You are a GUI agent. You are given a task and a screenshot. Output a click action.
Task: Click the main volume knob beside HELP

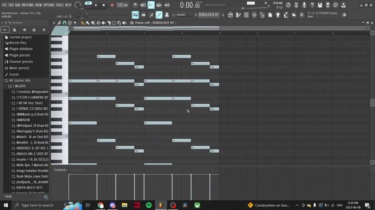[x=78, y=5]
